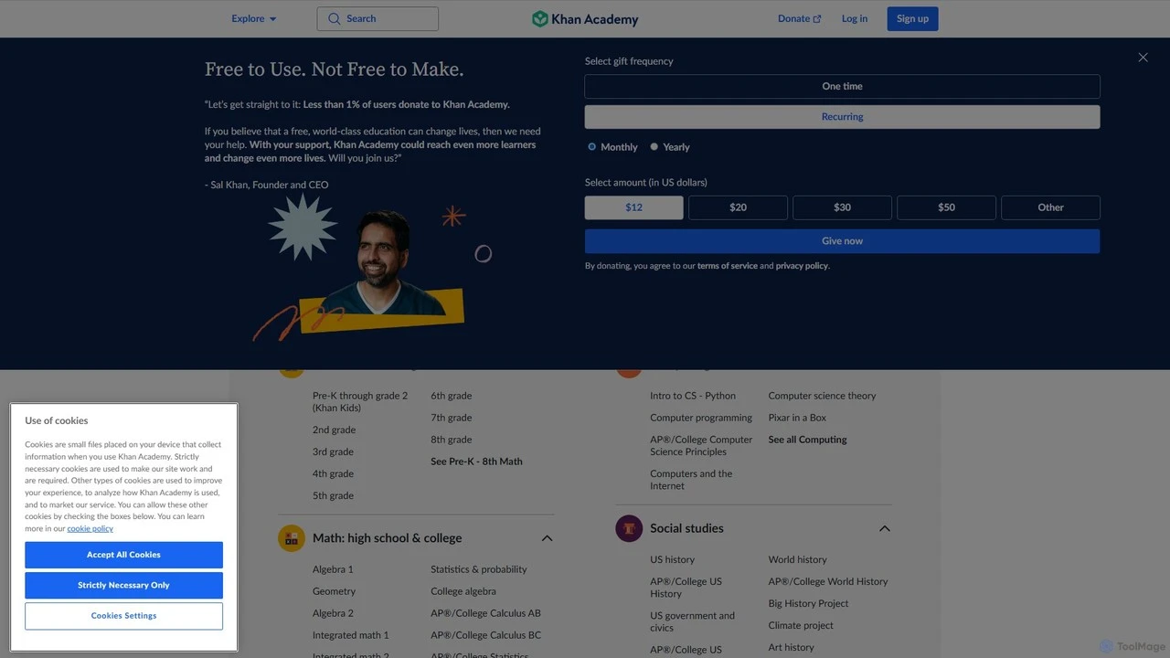
Task: Open the Climate project course
Action: (x=801, y=625)
